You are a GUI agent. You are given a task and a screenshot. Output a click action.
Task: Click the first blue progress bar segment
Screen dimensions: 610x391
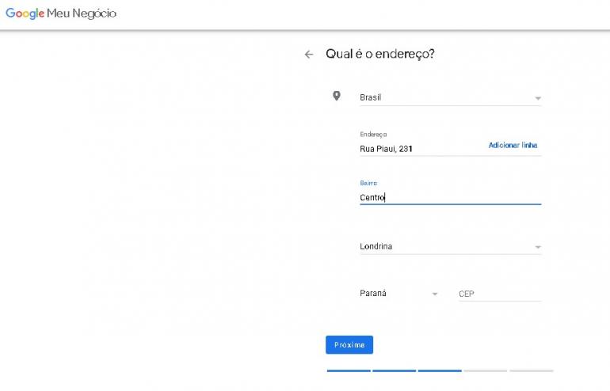coord(349,370)
